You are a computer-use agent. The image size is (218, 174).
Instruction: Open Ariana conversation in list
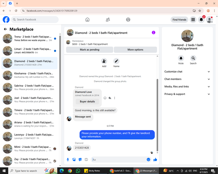coord(29,124)
